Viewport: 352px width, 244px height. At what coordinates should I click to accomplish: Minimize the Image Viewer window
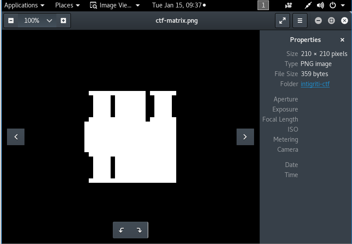point(318,21)
